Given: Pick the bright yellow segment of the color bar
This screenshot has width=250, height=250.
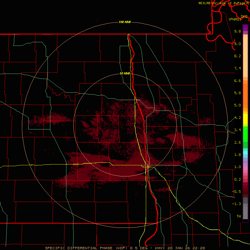Looking at the screenshot, I should [x=245, y=119].
